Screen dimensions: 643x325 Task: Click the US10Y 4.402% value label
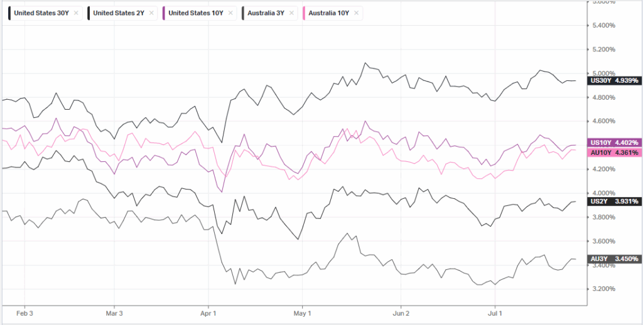[614, 142]
